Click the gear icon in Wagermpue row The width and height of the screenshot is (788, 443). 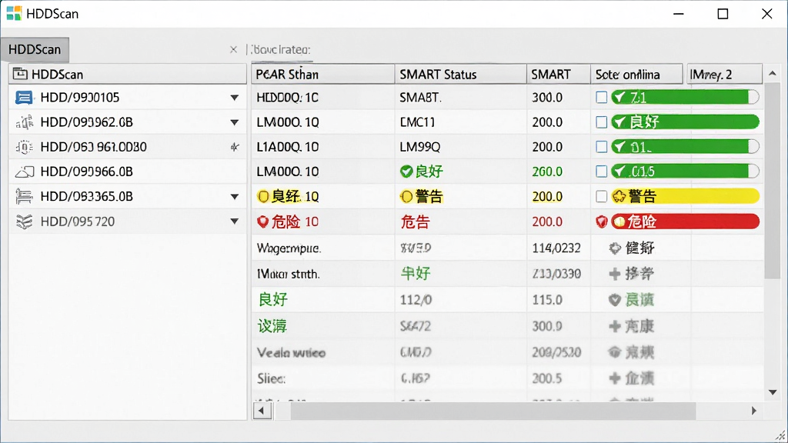615,248
